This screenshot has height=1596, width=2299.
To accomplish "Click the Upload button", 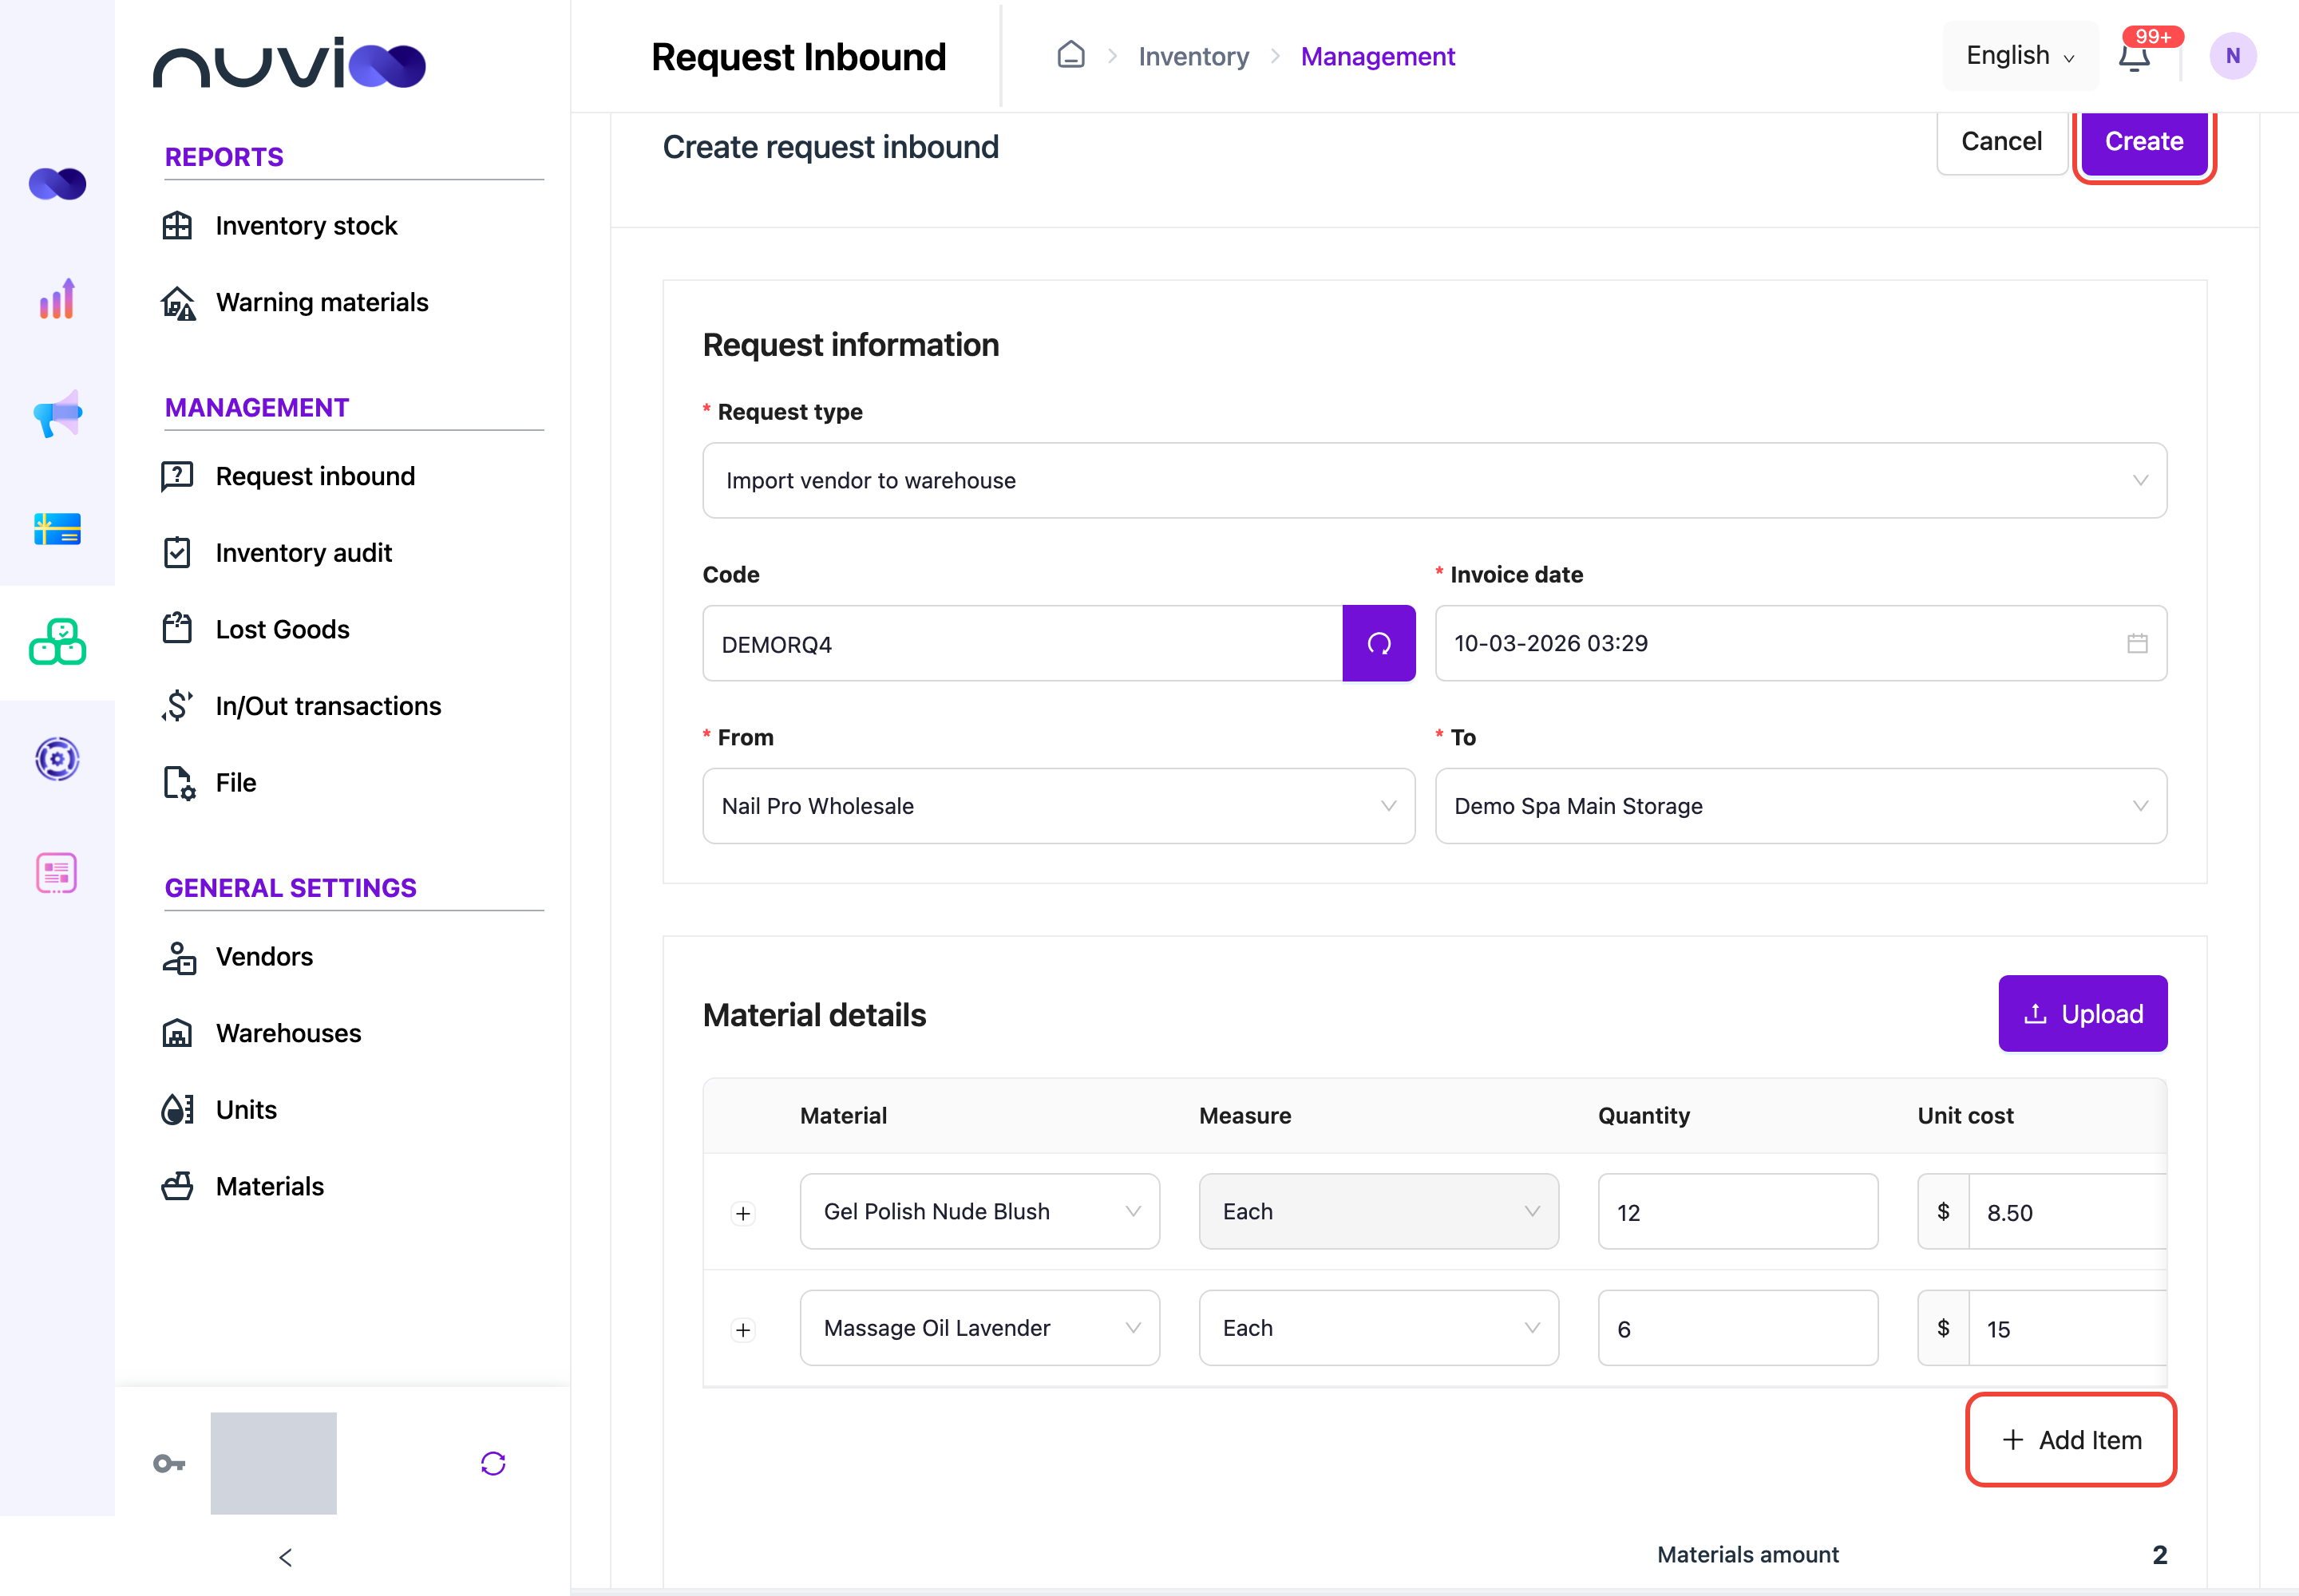I will coord(2082,1013).
